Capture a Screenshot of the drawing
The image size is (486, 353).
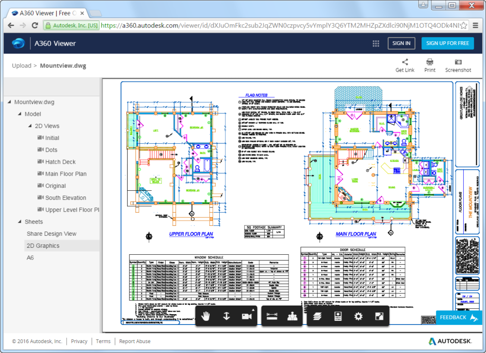click(x=458, y=65)
